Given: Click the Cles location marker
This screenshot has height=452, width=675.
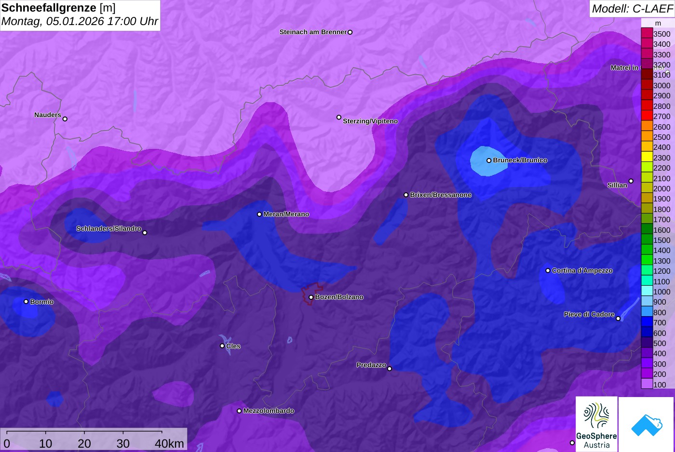Looking at the screenshot, I should click(x=222, y=346).
